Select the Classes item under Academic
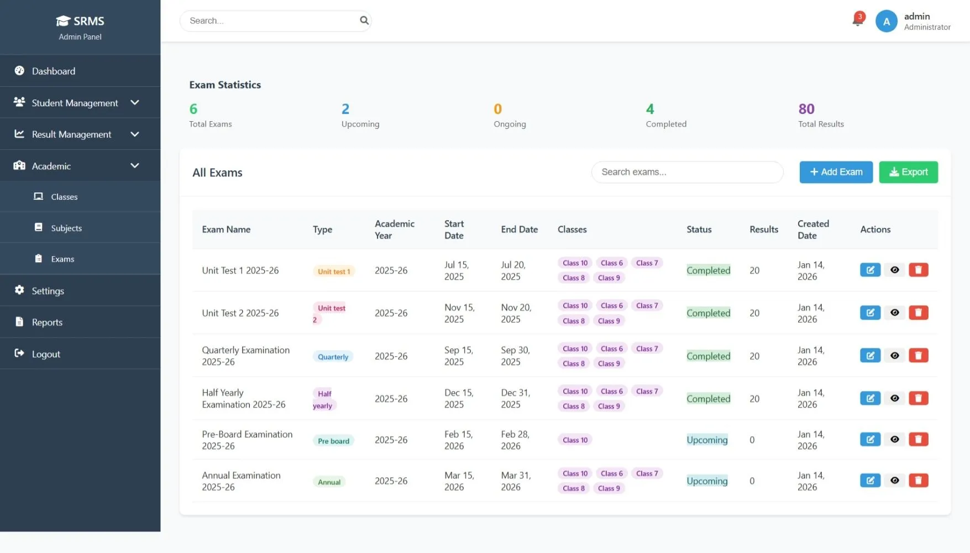 tap(64, 196)
